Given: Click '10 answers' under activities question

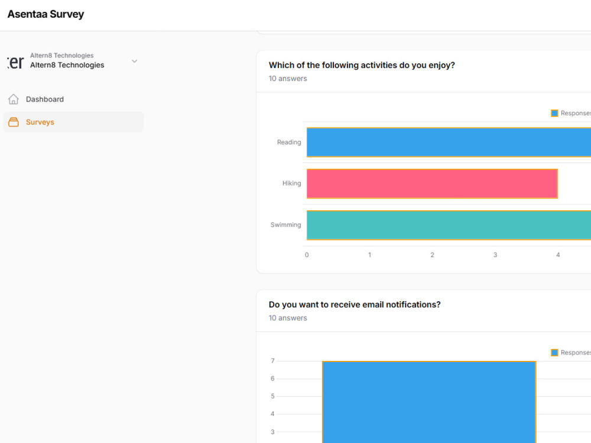Looking at the screenshot, I should [x=288, y=79].
